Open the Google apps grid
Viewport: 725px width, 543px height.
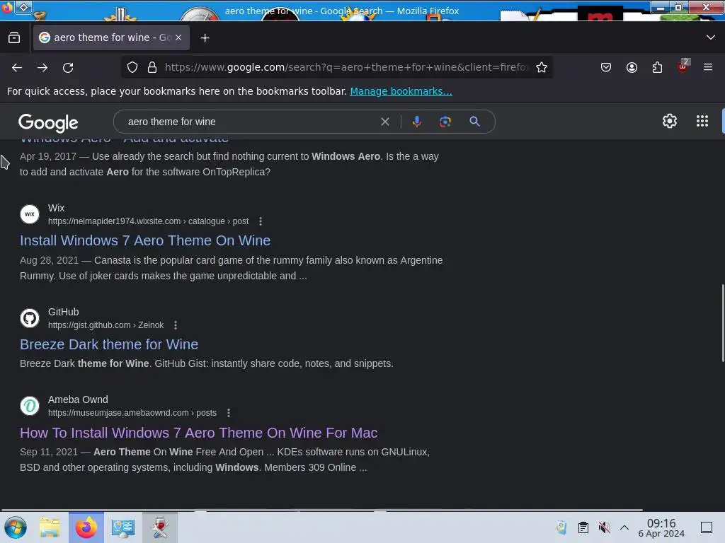pos(702,121)
